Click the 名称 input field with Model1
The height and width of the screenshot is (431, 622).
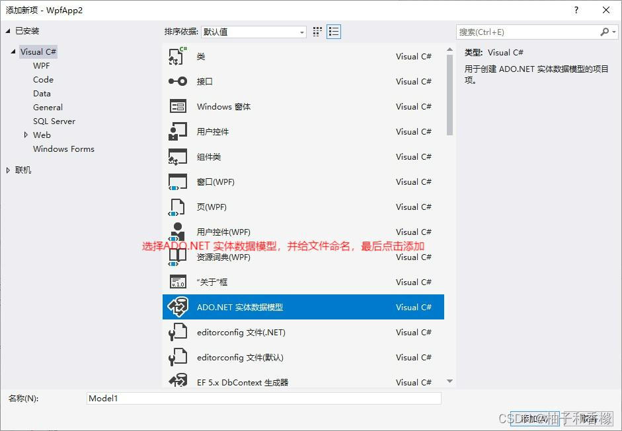(264, 399)
